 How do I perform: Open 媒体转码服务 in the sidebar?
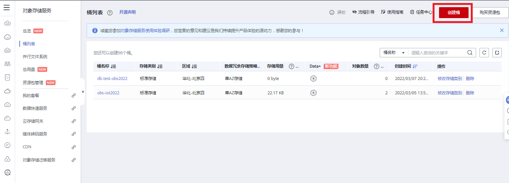[x=35, y=134]
